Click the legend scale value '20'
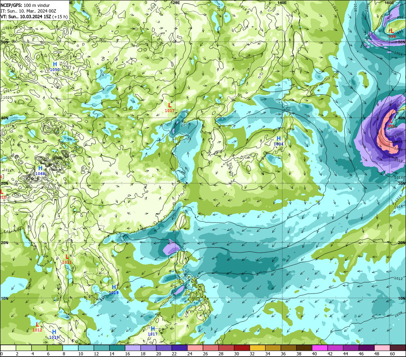406x357 pixels. (158, 354)
